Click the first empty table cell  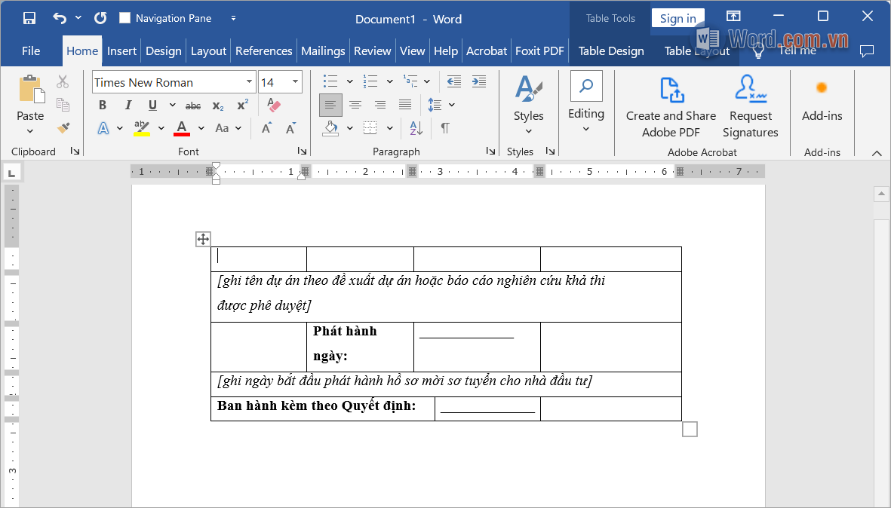point(259,259)
